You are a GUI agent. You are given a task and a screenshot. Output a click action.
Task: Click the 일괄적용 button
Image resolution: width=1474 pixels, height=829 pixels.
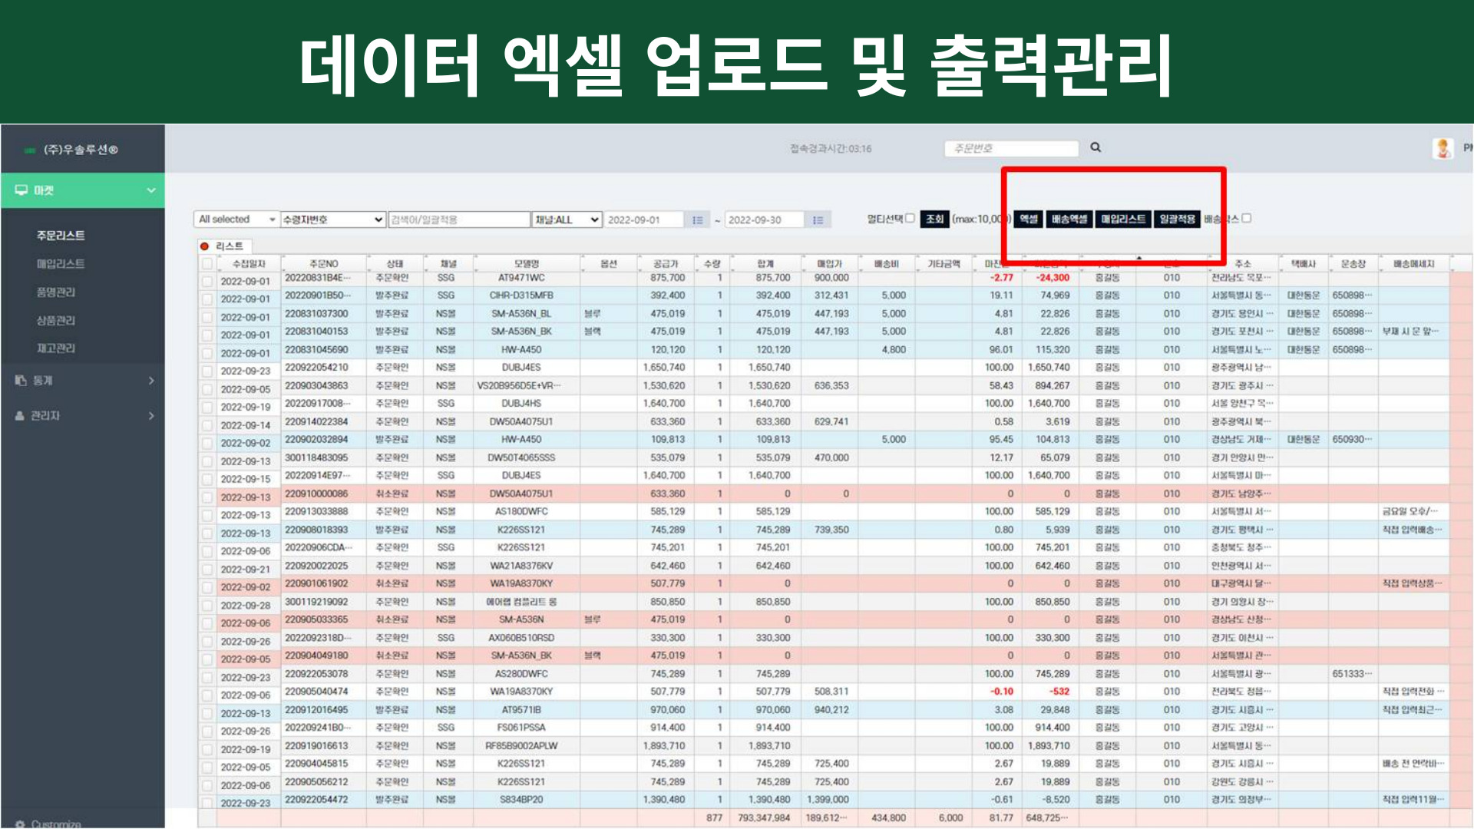click(1176, 220)
